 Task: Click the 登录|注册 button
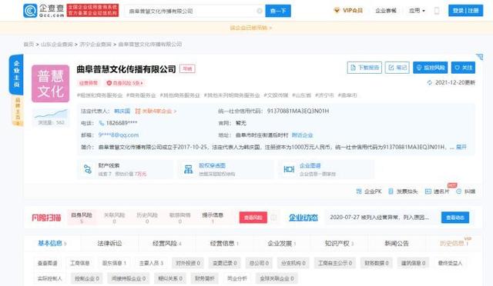click(465, 11)
